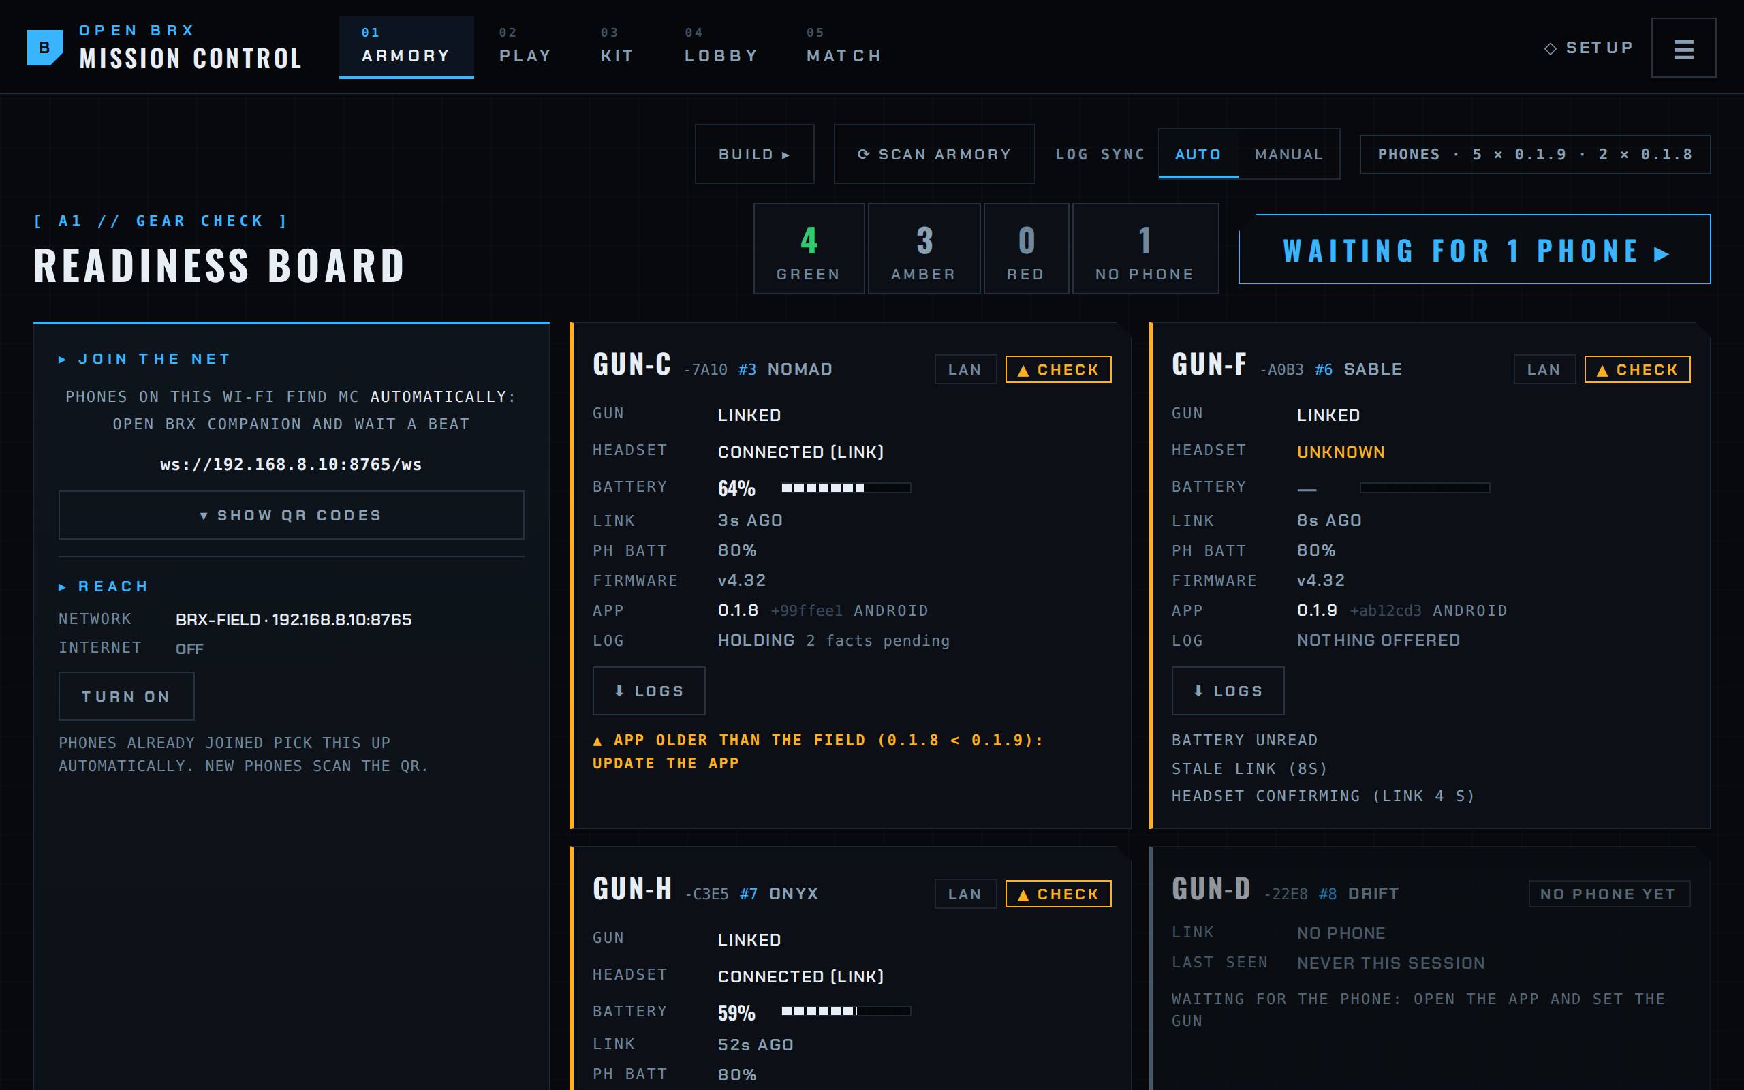Go to the LOBBY tab
The image size is (1744, 1090).
(x=721, y=47)
